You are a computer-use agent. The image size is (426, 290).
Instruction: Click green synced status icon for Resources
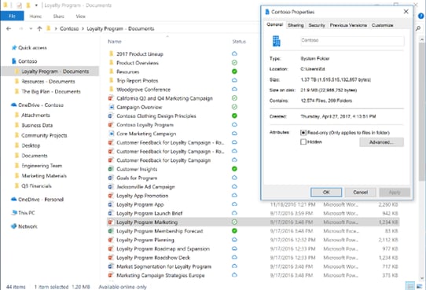click(x=234, y=72)
